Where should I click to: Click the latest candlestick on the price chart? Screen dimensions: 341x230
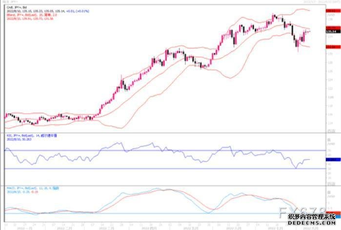pyautogui.click(x=308, y=31)
